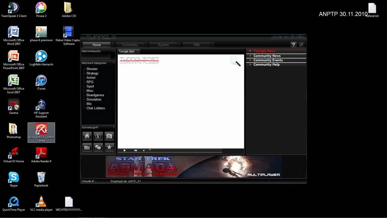Image resolution: width=387 pixels, height=218 pixels.
Task: Open the Picasa 3 desktop icon
Action: click(41, 10)
